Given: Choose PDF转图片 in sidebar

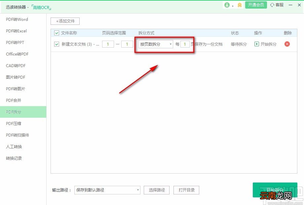Looking at the screenshot, I should 16,89.
